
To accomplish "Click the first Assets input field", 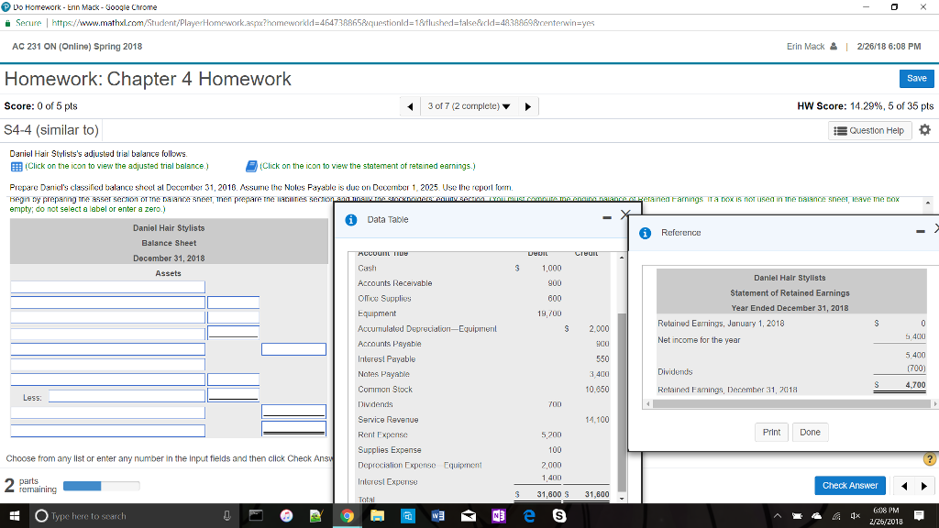I will coord(105,285).
